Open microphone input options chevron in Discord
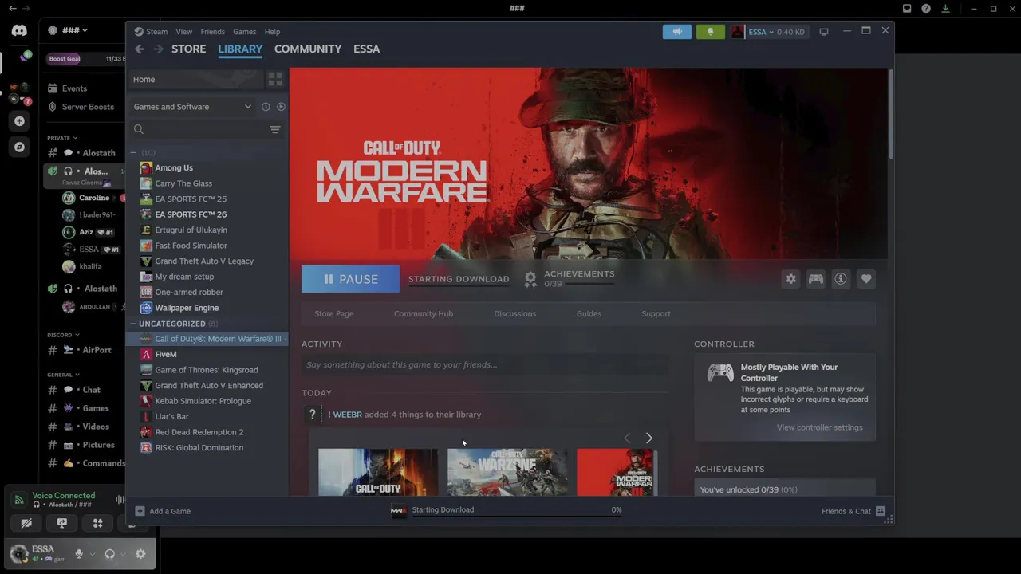 click(x=93, y=554)
